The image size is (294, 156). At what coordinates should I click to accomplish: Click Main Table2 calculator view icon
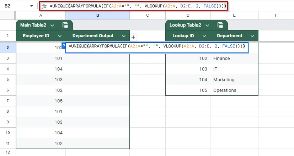(65, 25)
